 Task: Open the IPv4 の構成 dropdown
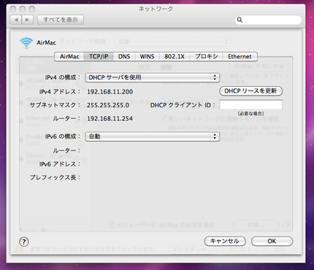pyautogui.click(x=152, y=77)
